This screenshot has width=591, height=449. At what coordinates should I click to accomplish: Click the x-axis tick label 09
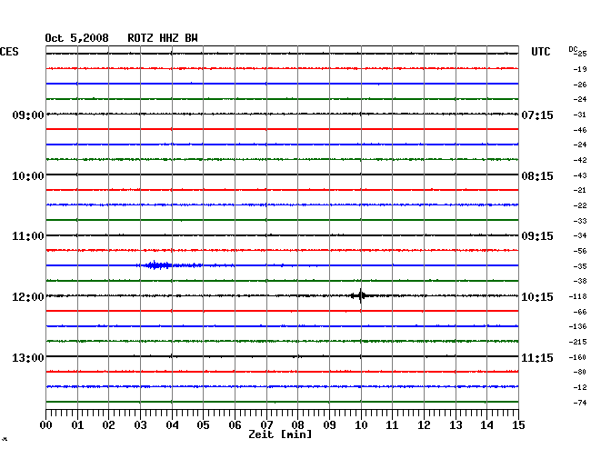coord(329,424)
